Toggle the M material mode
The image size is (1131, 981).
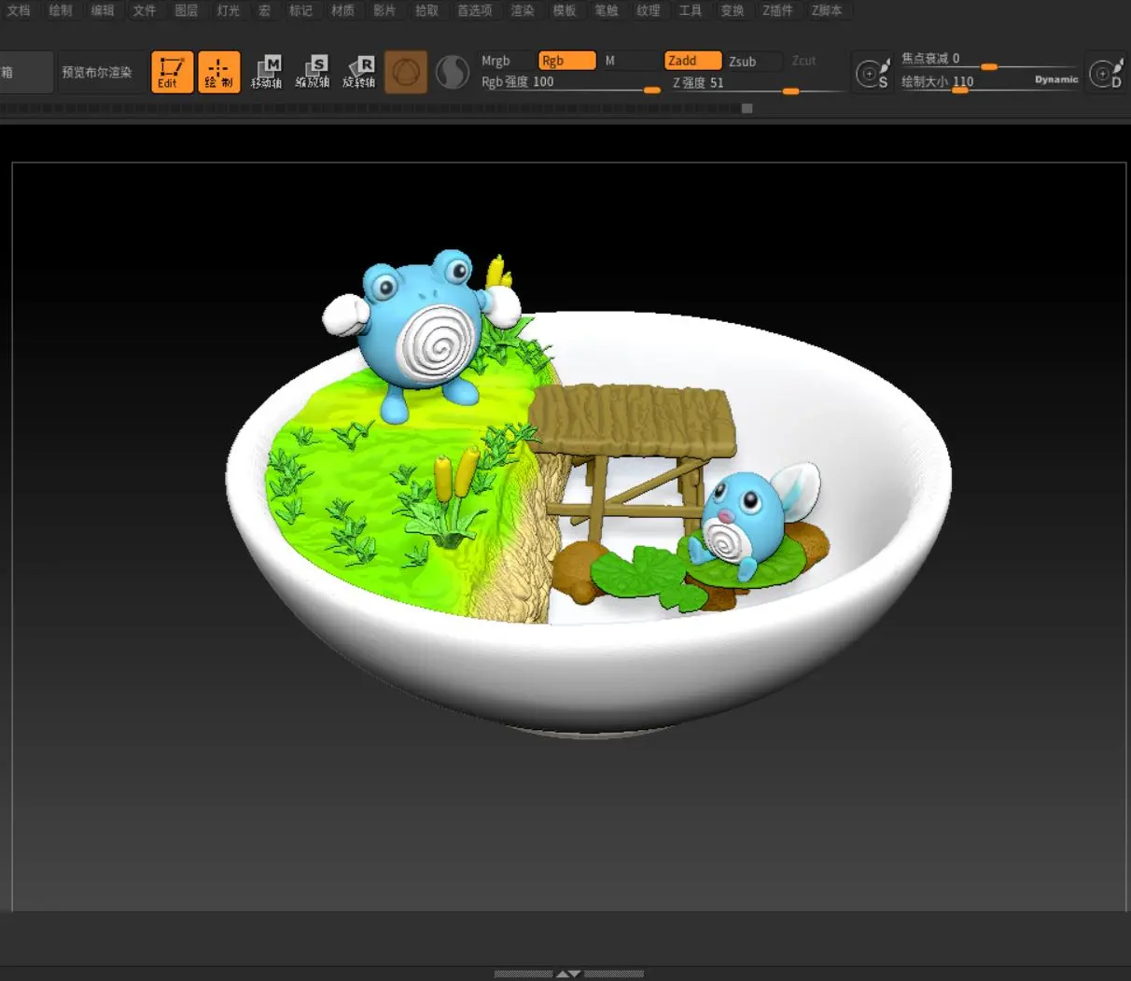click(629, 61)
